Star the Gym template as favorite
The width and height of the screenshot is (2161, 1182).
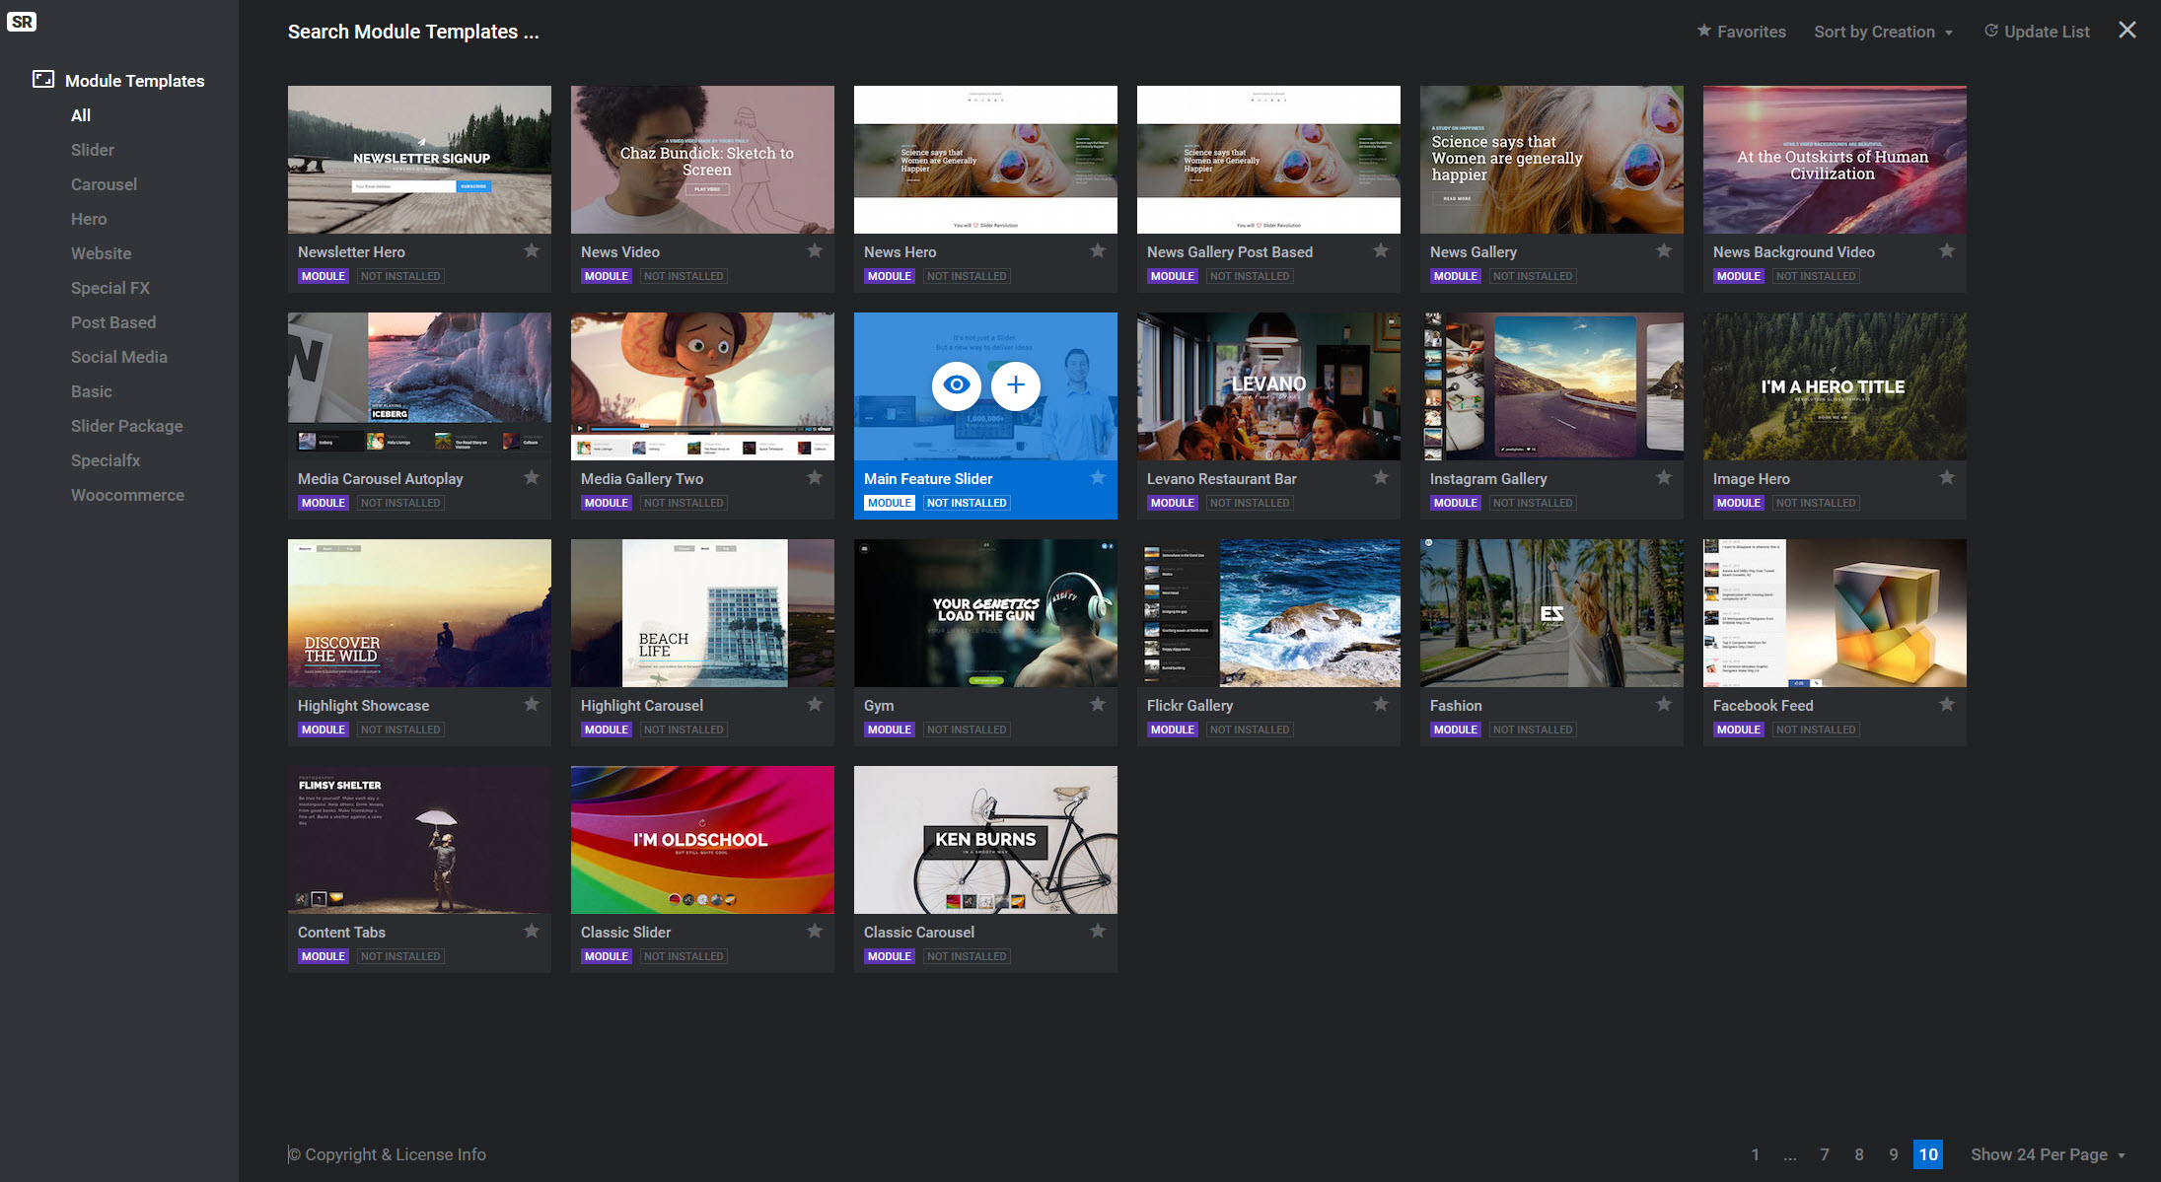1098,705
